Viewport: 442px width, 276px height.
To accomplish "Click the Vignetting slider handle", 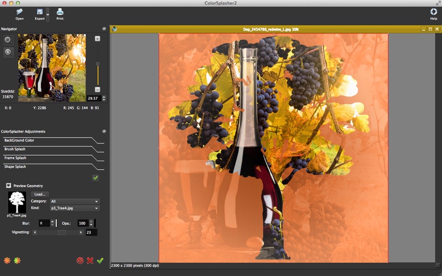I will tap(62, 232).
